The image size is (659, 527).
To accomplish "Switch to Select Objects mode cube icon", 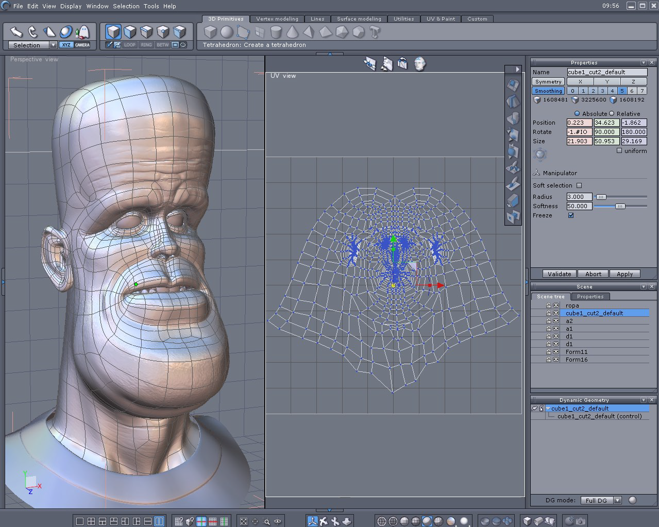I will coord(113,32).
